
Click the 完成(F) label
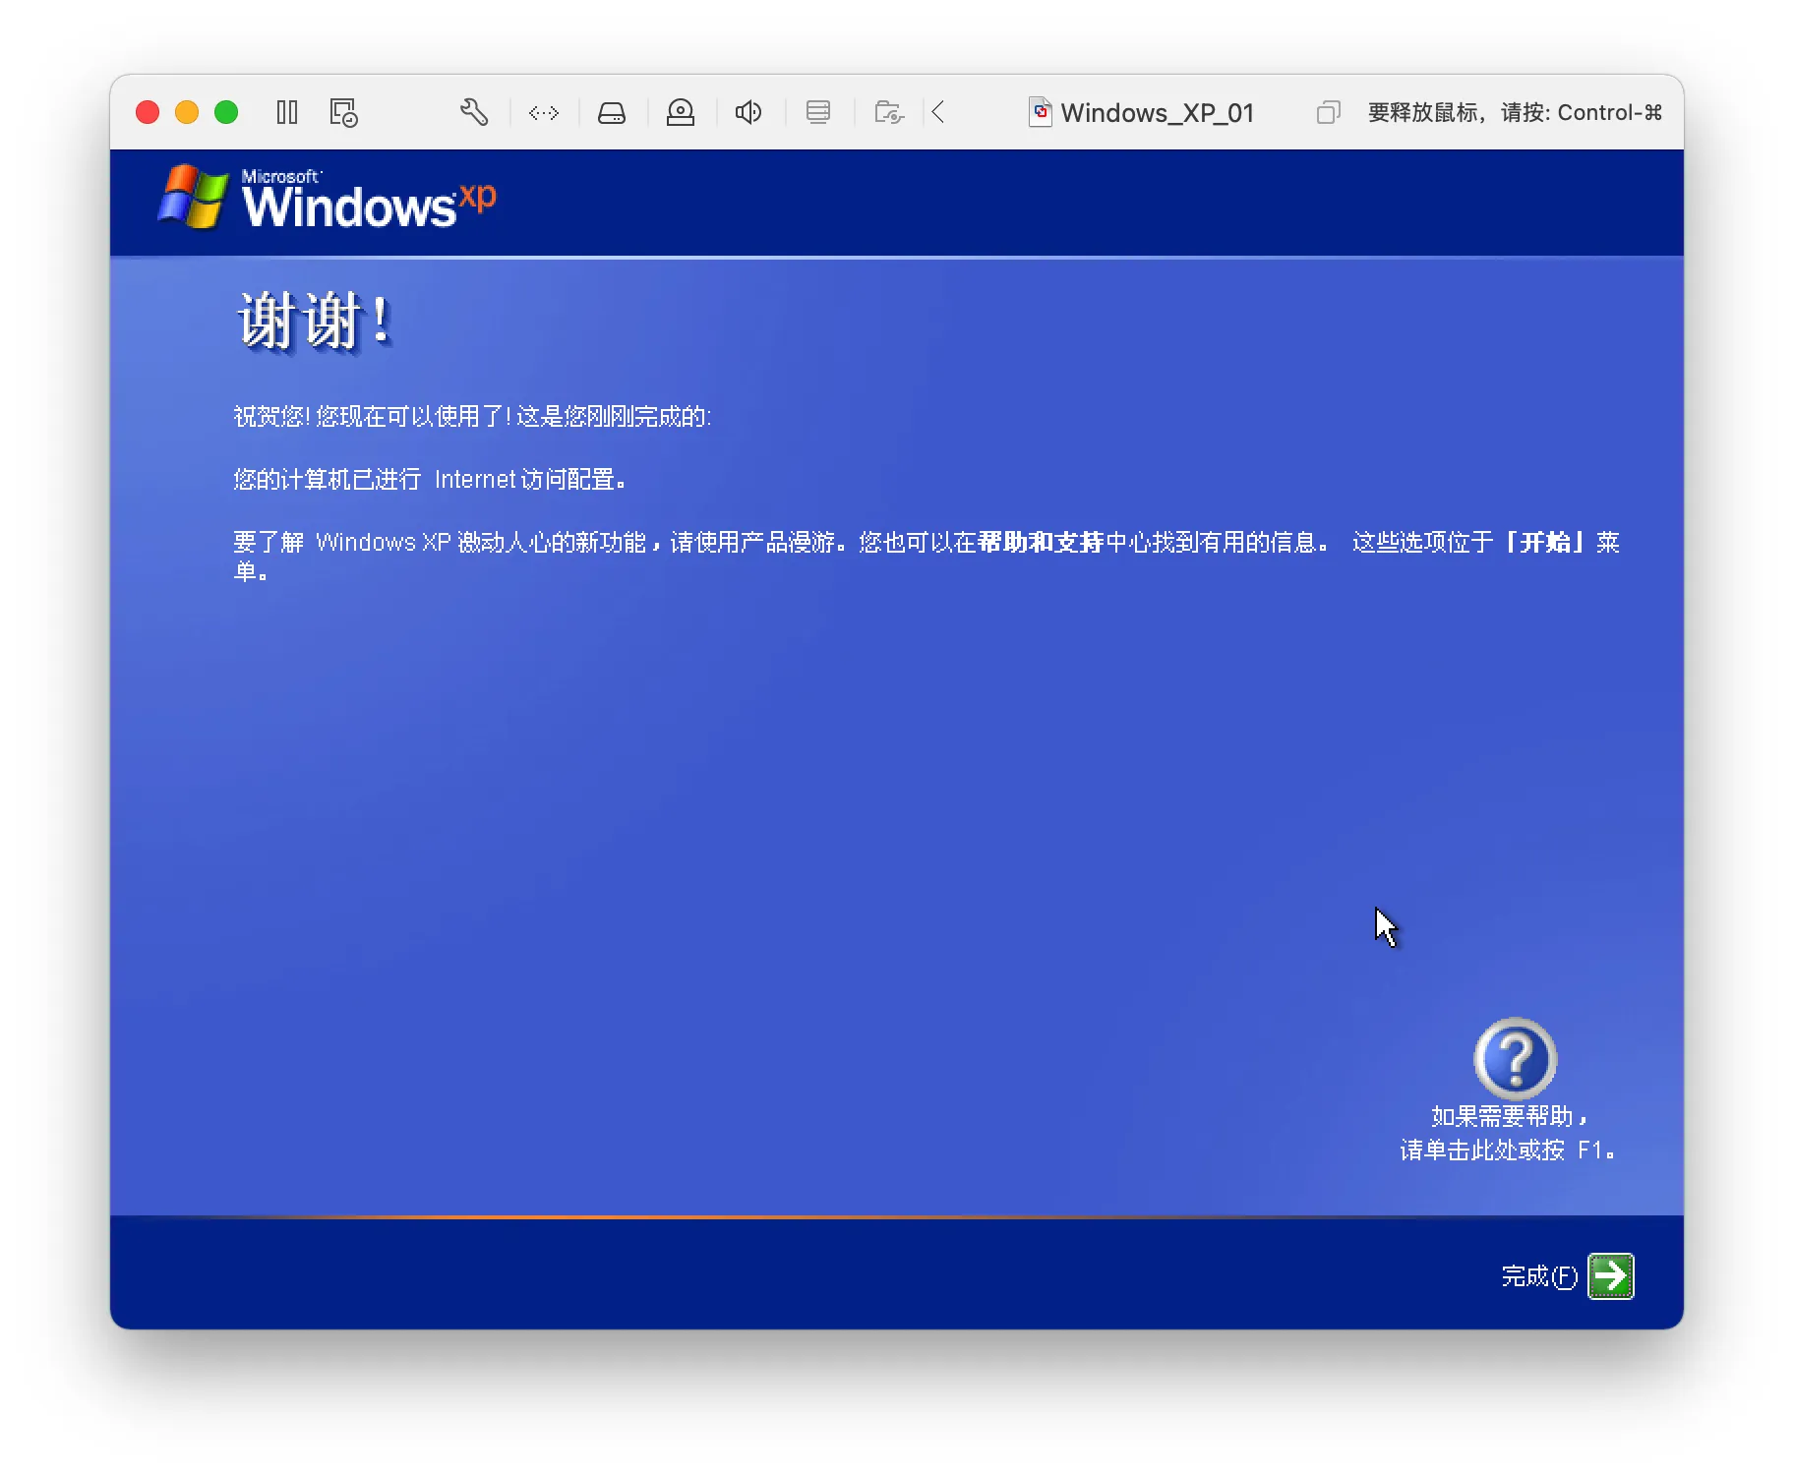click(x=1539, y=1276)
